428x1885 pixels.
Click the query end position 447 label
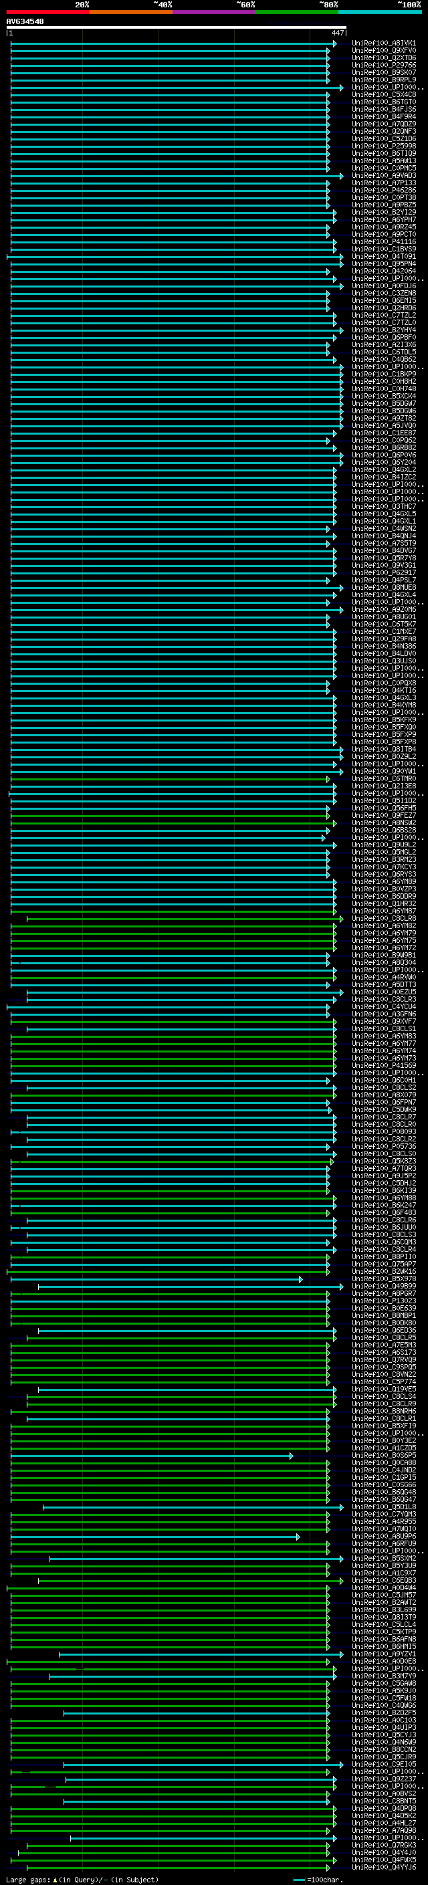coord(337,33)
